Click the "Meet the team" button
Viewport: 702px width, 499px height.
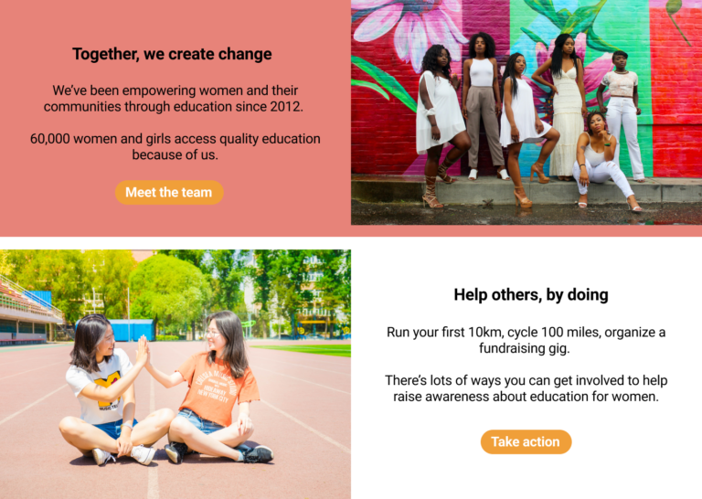[x=169, y=193]
